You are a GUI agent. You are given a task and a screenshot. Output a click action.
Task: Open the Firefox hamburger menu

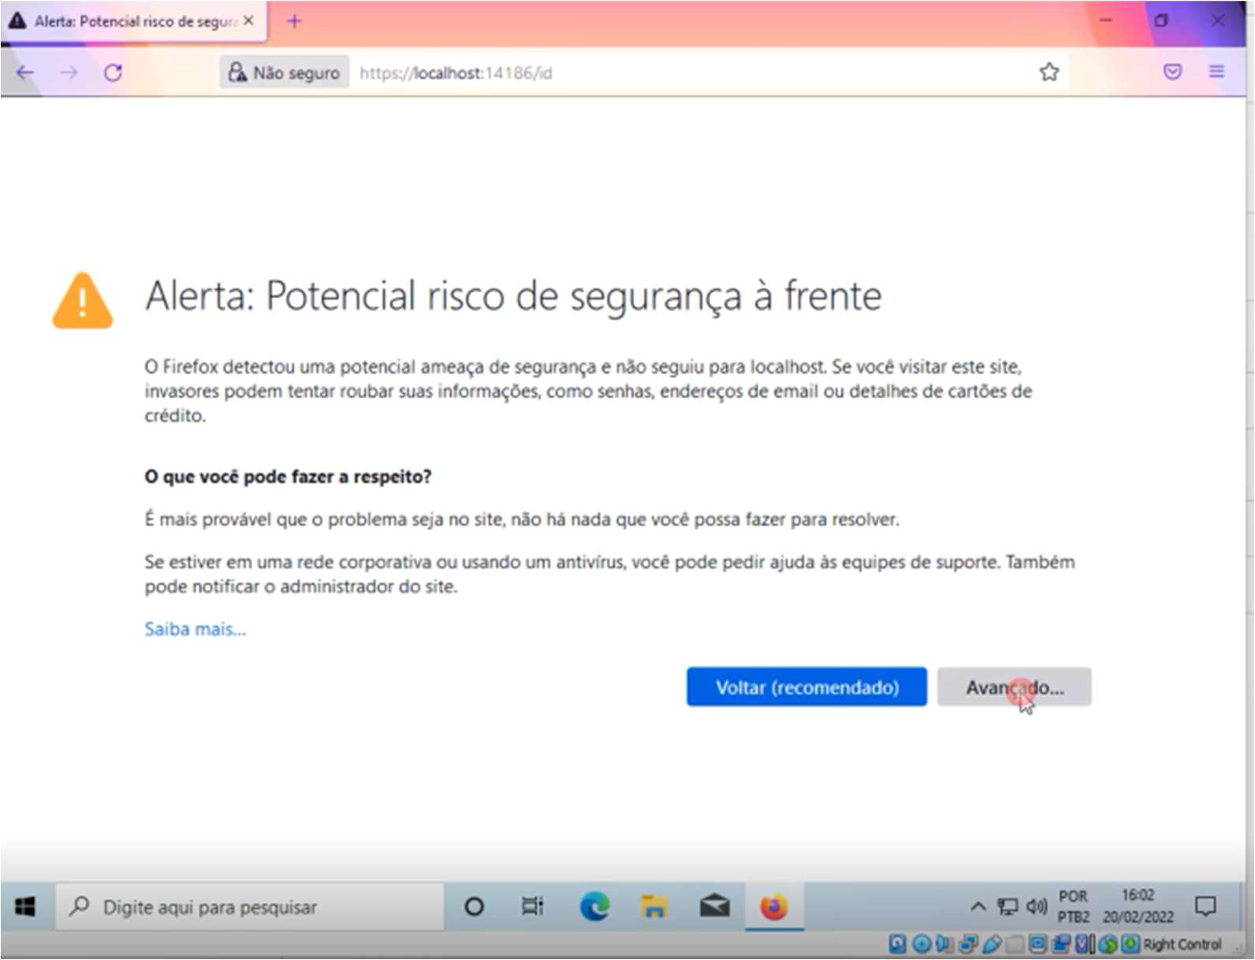coord(1216,72)
